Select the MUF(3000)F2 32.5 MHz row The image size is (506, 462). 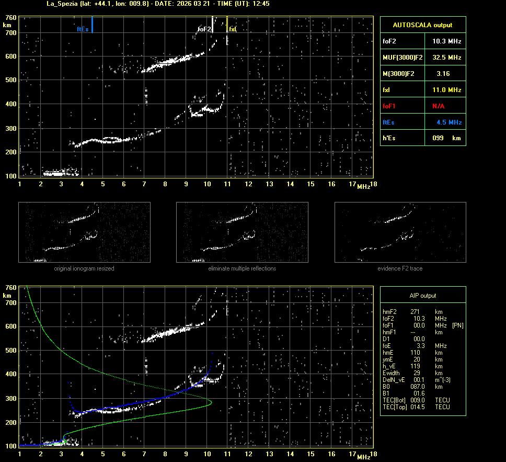[422, 57]
